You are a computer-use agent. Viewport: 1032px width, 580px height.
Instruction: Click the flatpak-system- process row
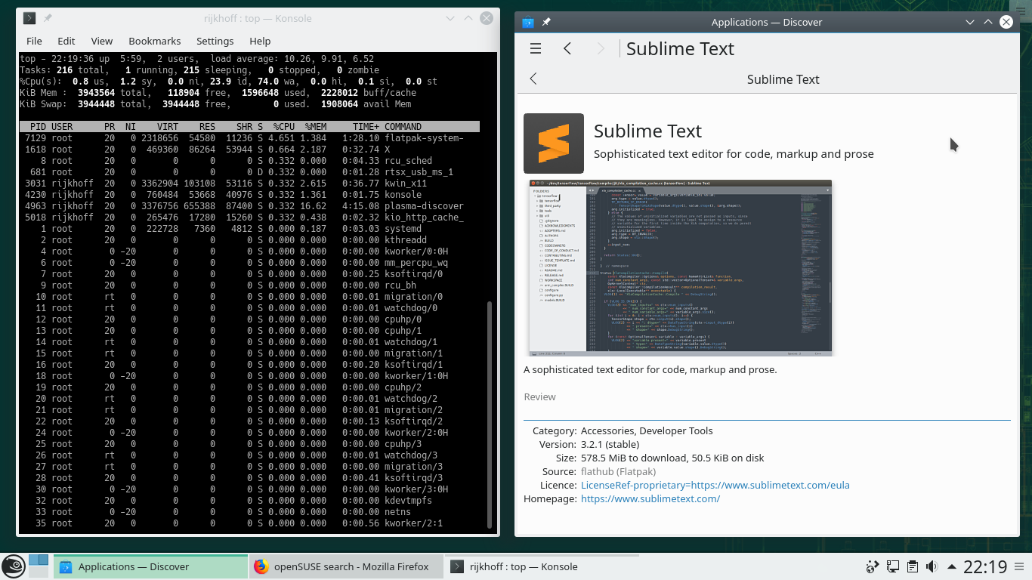click(x=249, y=138)
